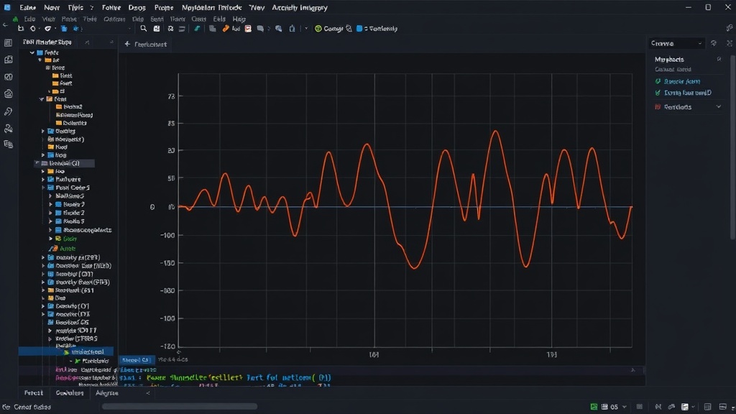The width and height of the screenshot is (736, 414).
Task: Collapse the highlighted gray tree row ending in '(2)'
Action: [x=37, y=163]
